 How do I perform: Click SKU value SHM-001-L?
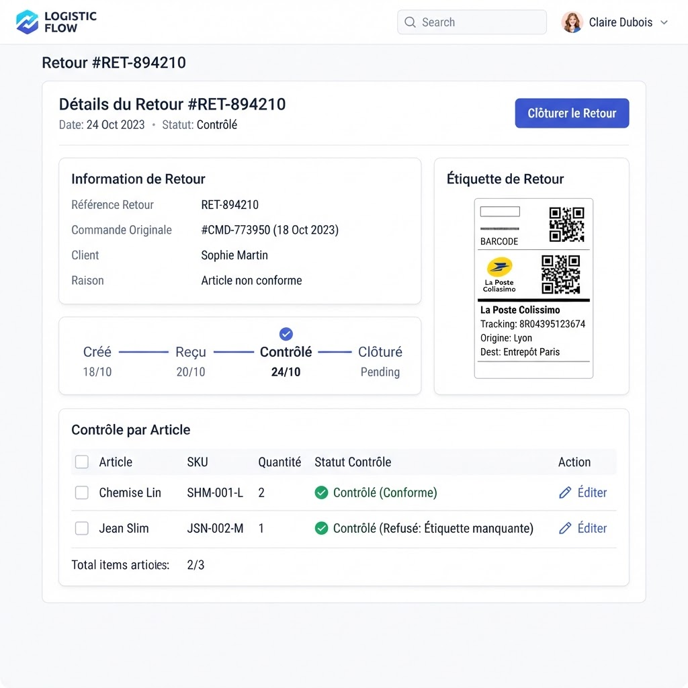click(215, 492)
